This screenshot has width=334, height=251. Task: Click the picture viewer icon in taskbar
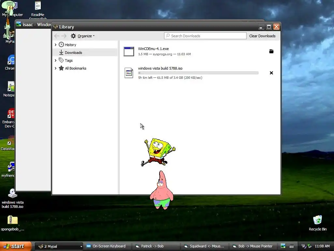[x=283, y=246]
